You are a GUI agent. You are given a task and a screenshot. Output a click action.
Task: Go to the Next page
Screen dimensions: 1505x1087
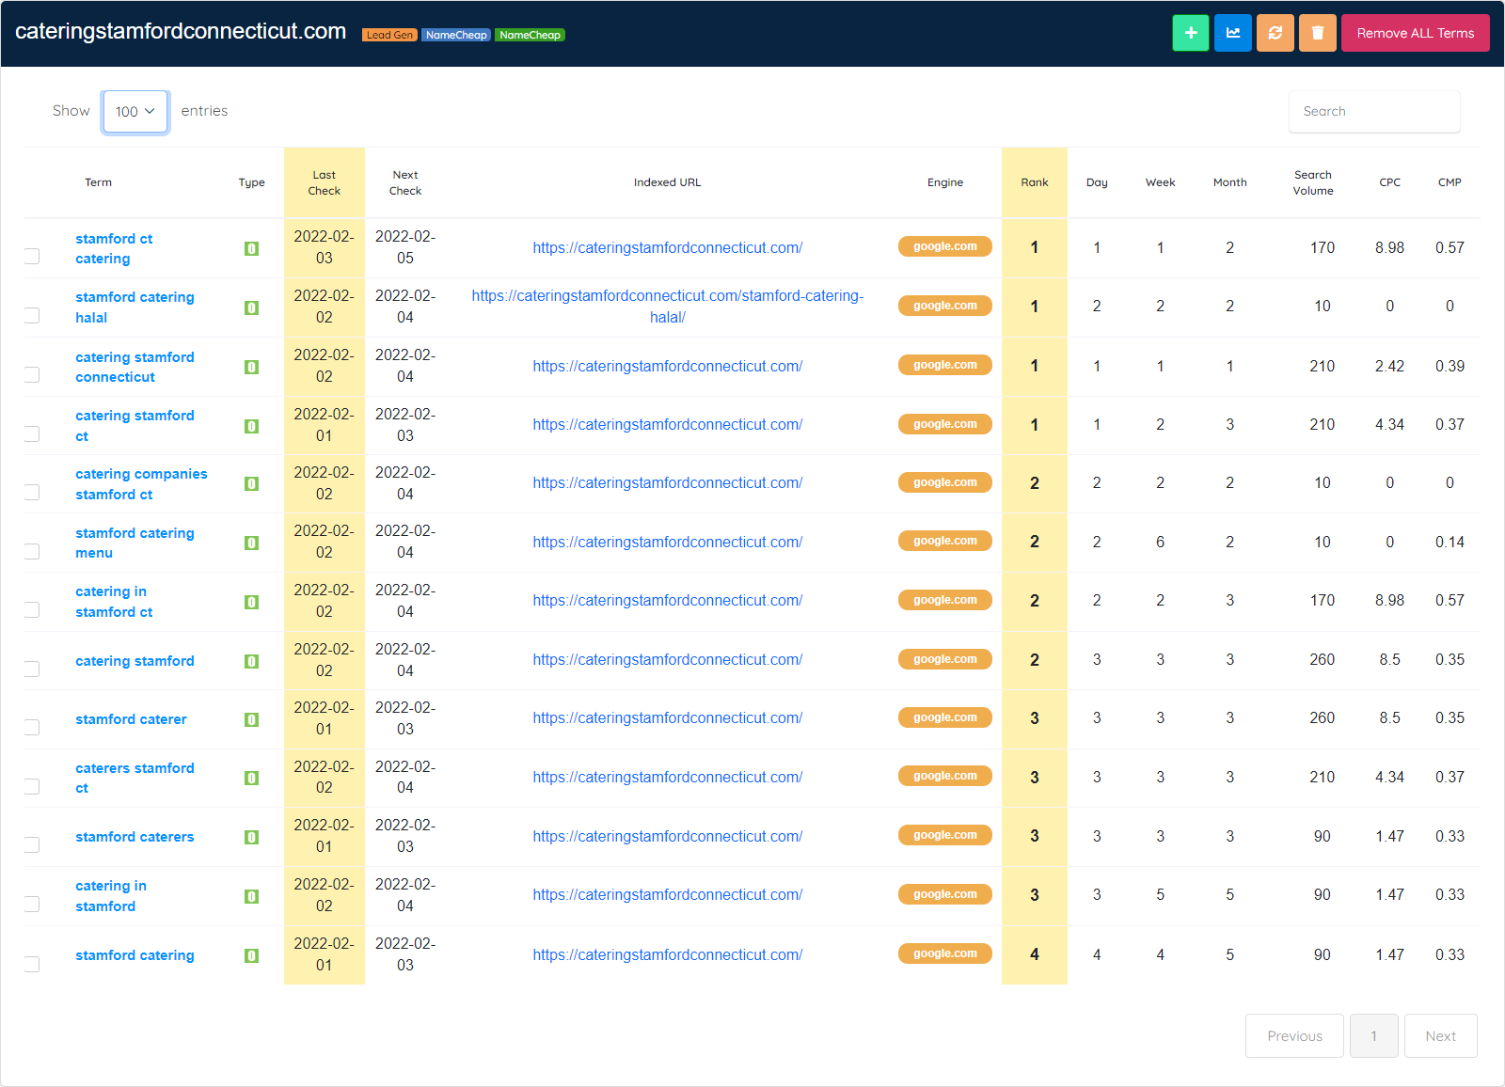click(1440, 1035)
